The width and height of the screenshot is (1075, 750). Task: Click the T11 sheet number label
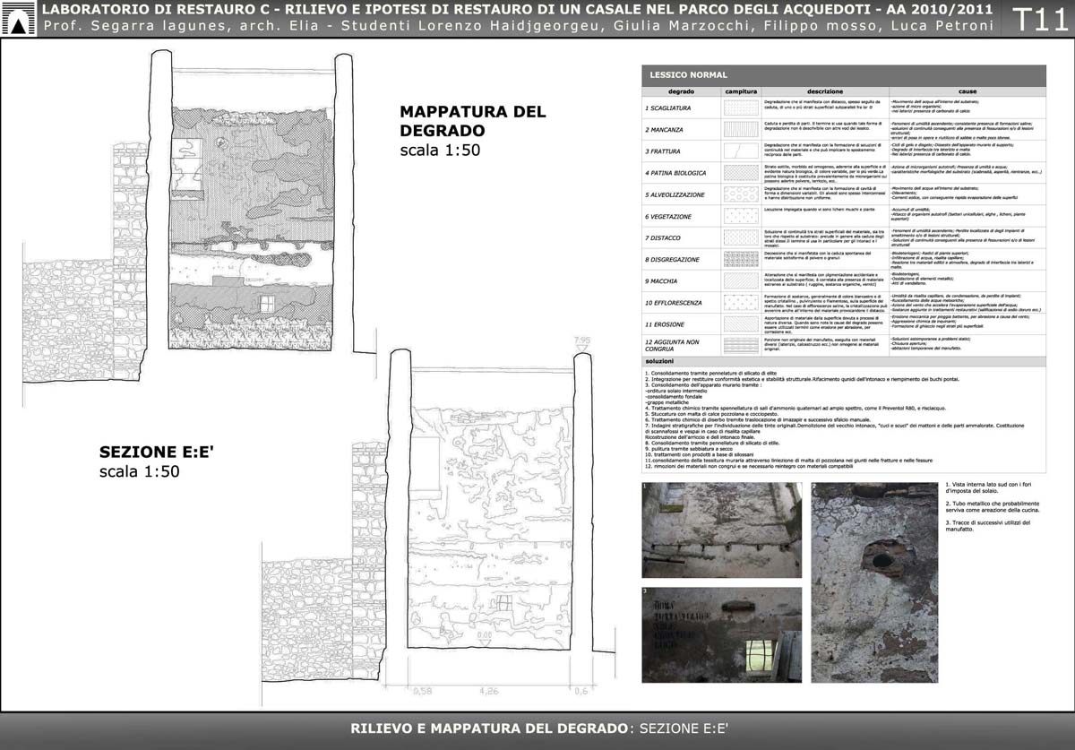[1039, 19]
